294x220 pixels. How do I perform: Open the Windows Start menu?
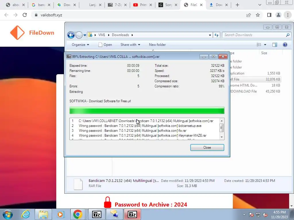pyautogui.click(x=8, y=214)
